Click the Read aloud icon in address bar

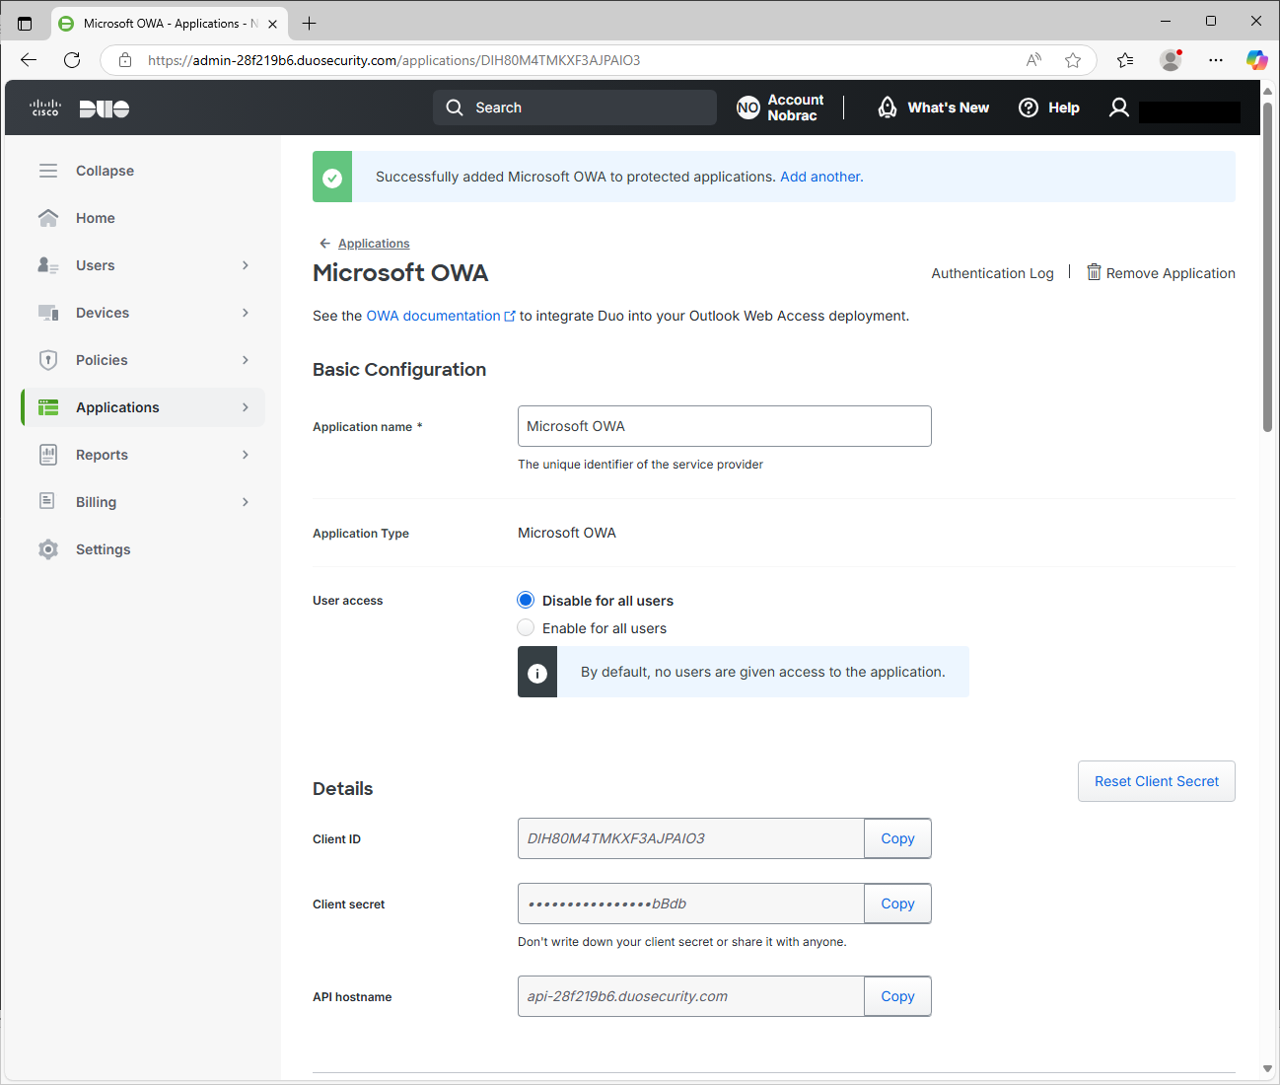(x=1033, y=60)
